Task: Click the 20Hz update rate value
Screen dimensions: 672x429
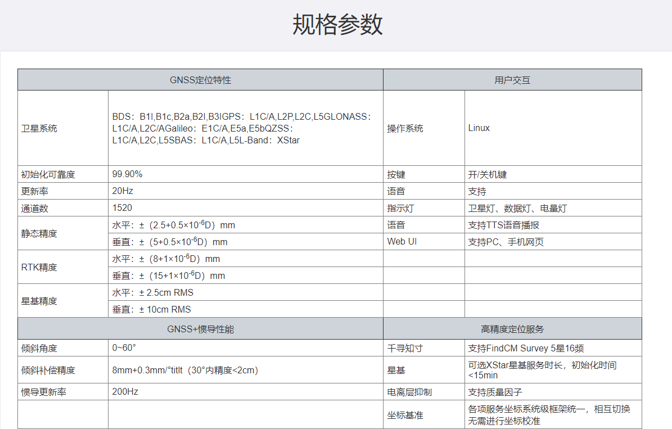Action: point(123,191)
